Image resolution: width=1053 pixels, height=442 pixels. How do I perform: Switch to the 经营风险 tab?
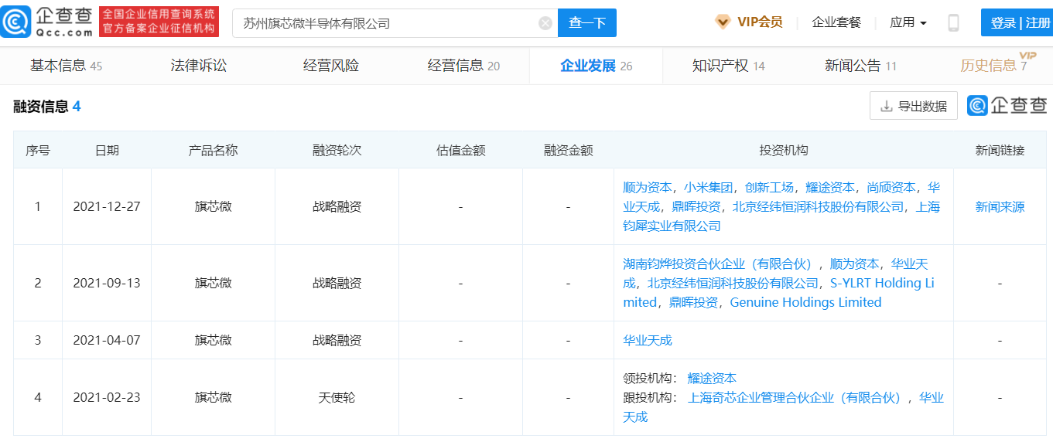tap(331, 66)
